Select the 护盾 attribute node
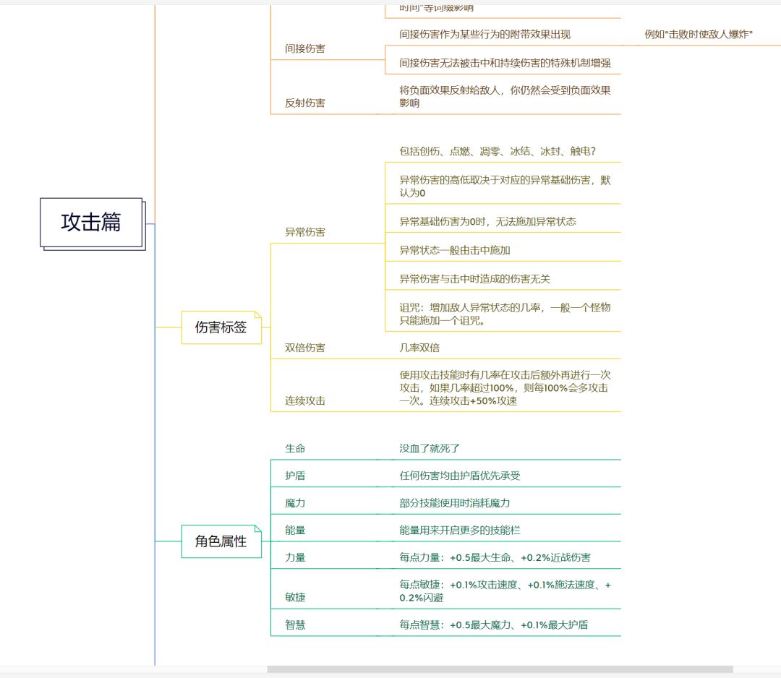The width and height of the screenshot is (781, 678). (x=296, y=476)
